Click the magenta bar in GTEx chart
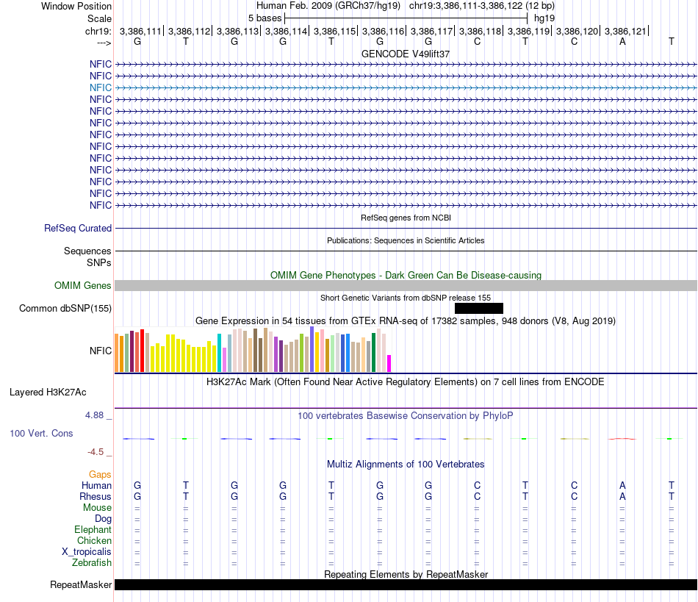Image resolution: width=698 pixels, height=602 pixels. [389, 363]
